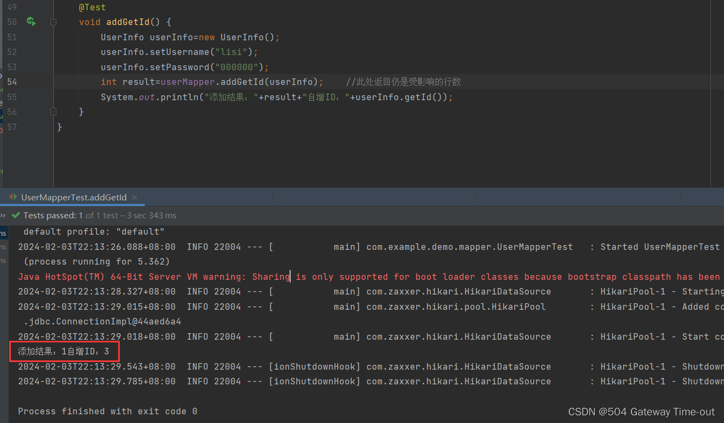
Task: Click the userMapper field reference on line 54
Action: click(x=188, y=82)
